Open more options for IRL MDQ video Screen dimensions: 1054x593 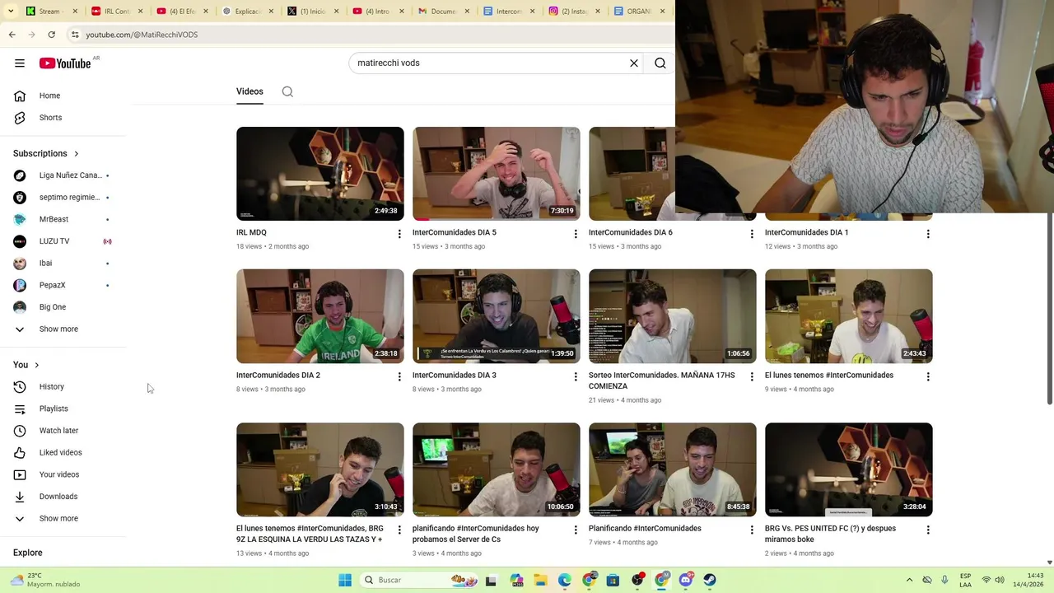(399, 234)
